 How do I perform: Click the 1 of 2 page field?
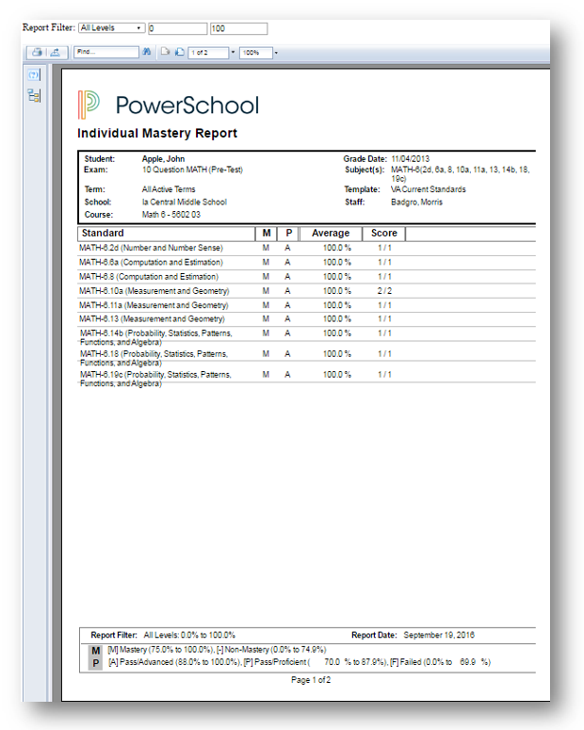click(208, 53)
